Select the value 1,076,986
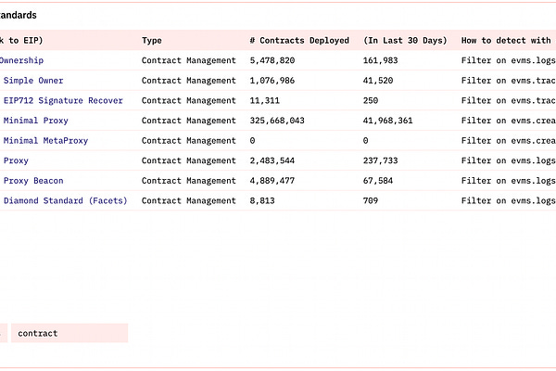Image resolution: width=556 pixels, height=371 pixels. [x=272, y=81]
